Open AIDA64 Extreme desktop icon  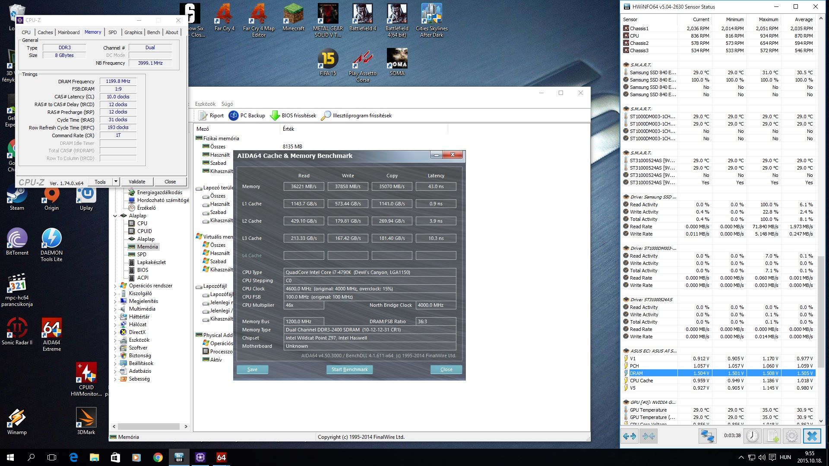[51, 335]
